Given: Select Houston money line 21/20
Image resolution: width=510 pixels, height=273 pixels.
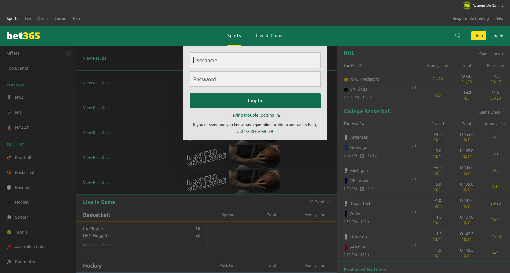Looking at the screenshot, I should 495,236.
